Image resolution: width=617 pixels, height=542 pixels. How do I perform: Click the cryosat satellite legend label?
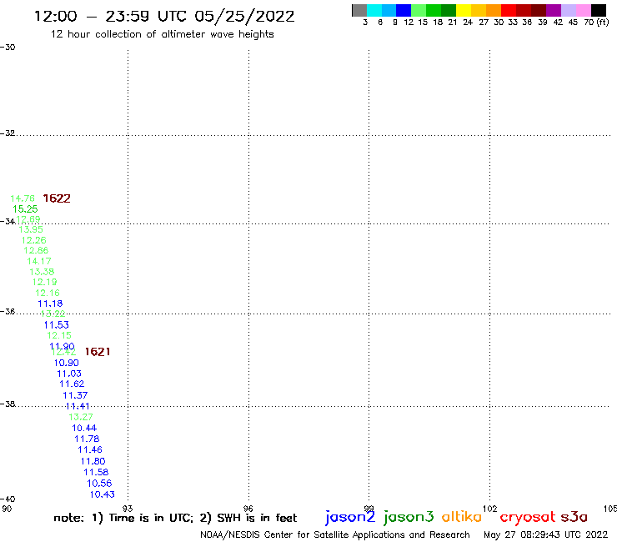click(528, 517)
